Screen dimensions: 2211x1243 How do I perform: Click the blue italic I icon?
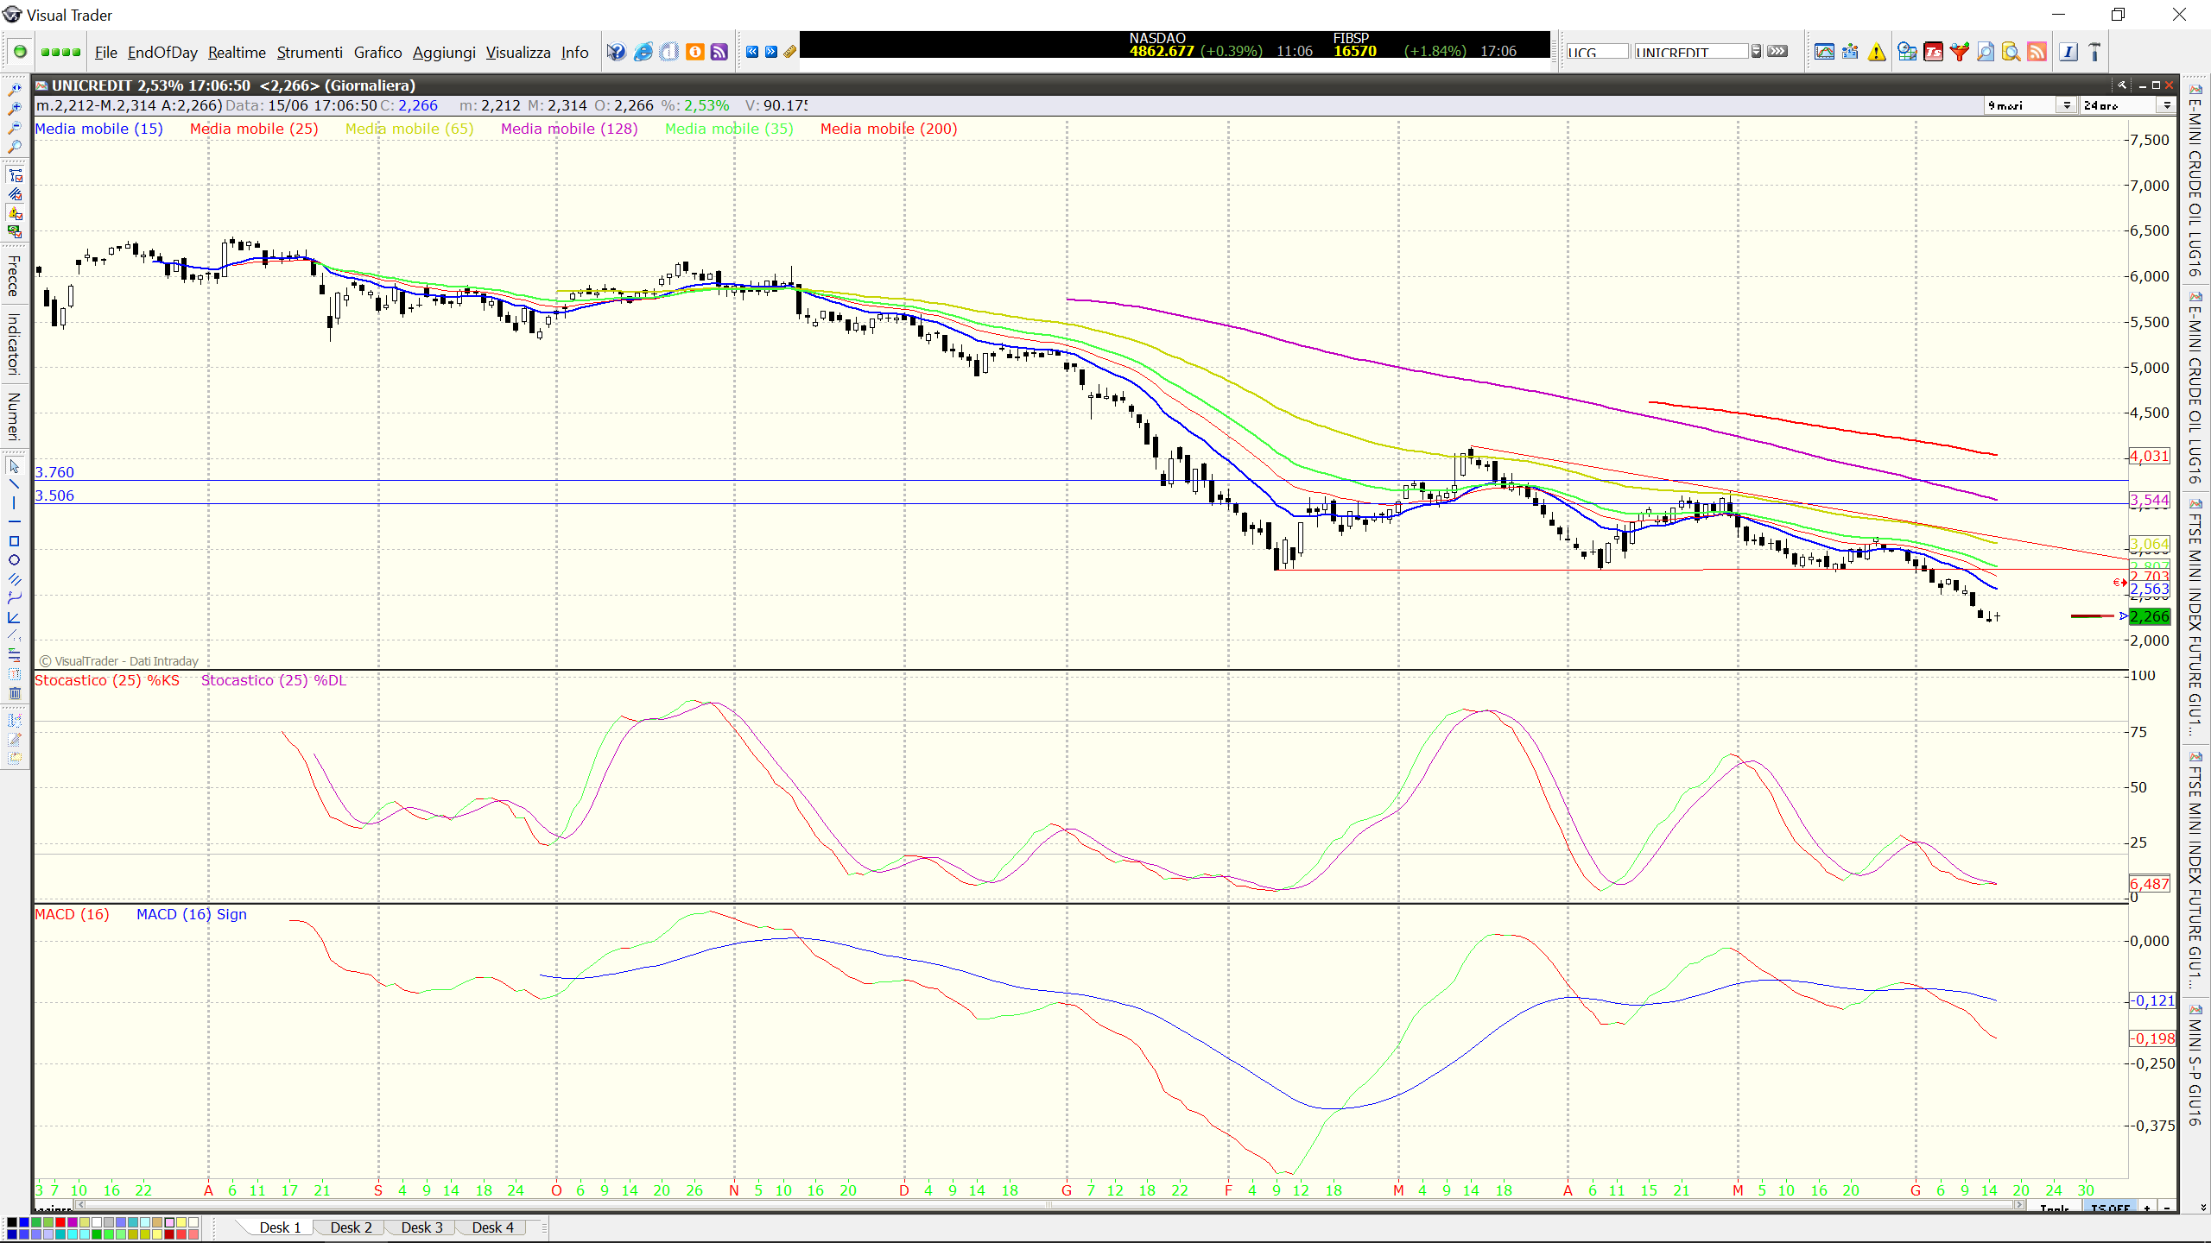(2068, 52)
